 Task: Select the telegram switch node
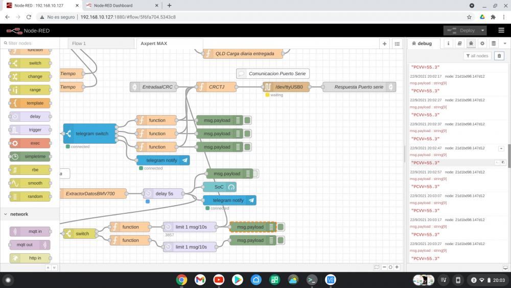pos(90,134)
